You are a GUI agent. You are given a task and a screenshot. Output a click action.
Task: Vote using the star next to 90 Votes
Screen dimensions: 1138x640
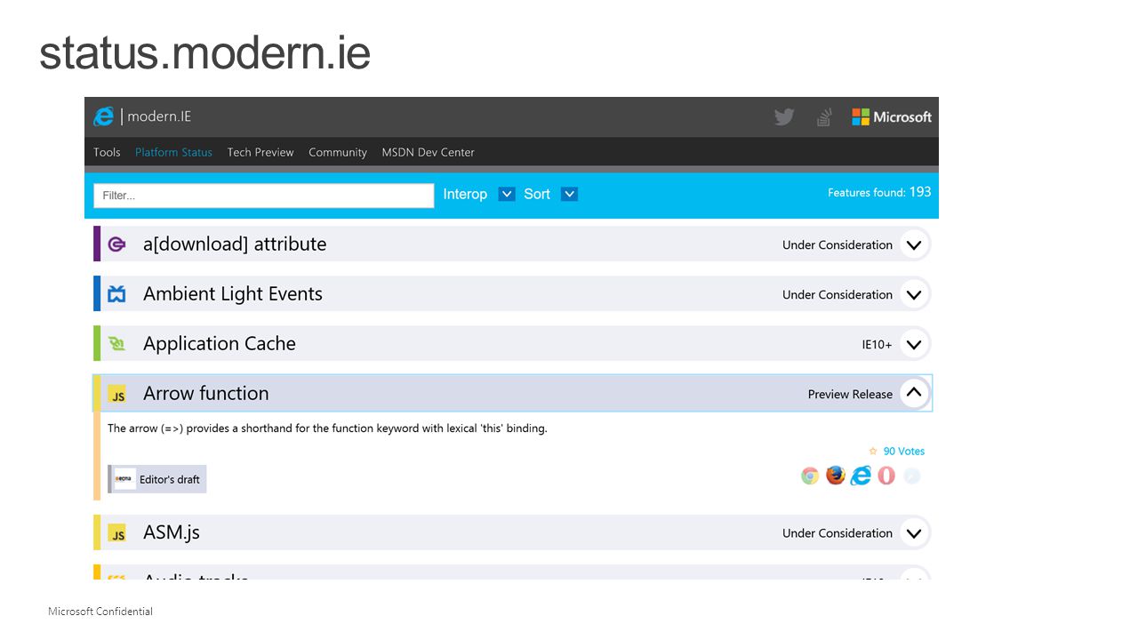[x=873, y=451]
